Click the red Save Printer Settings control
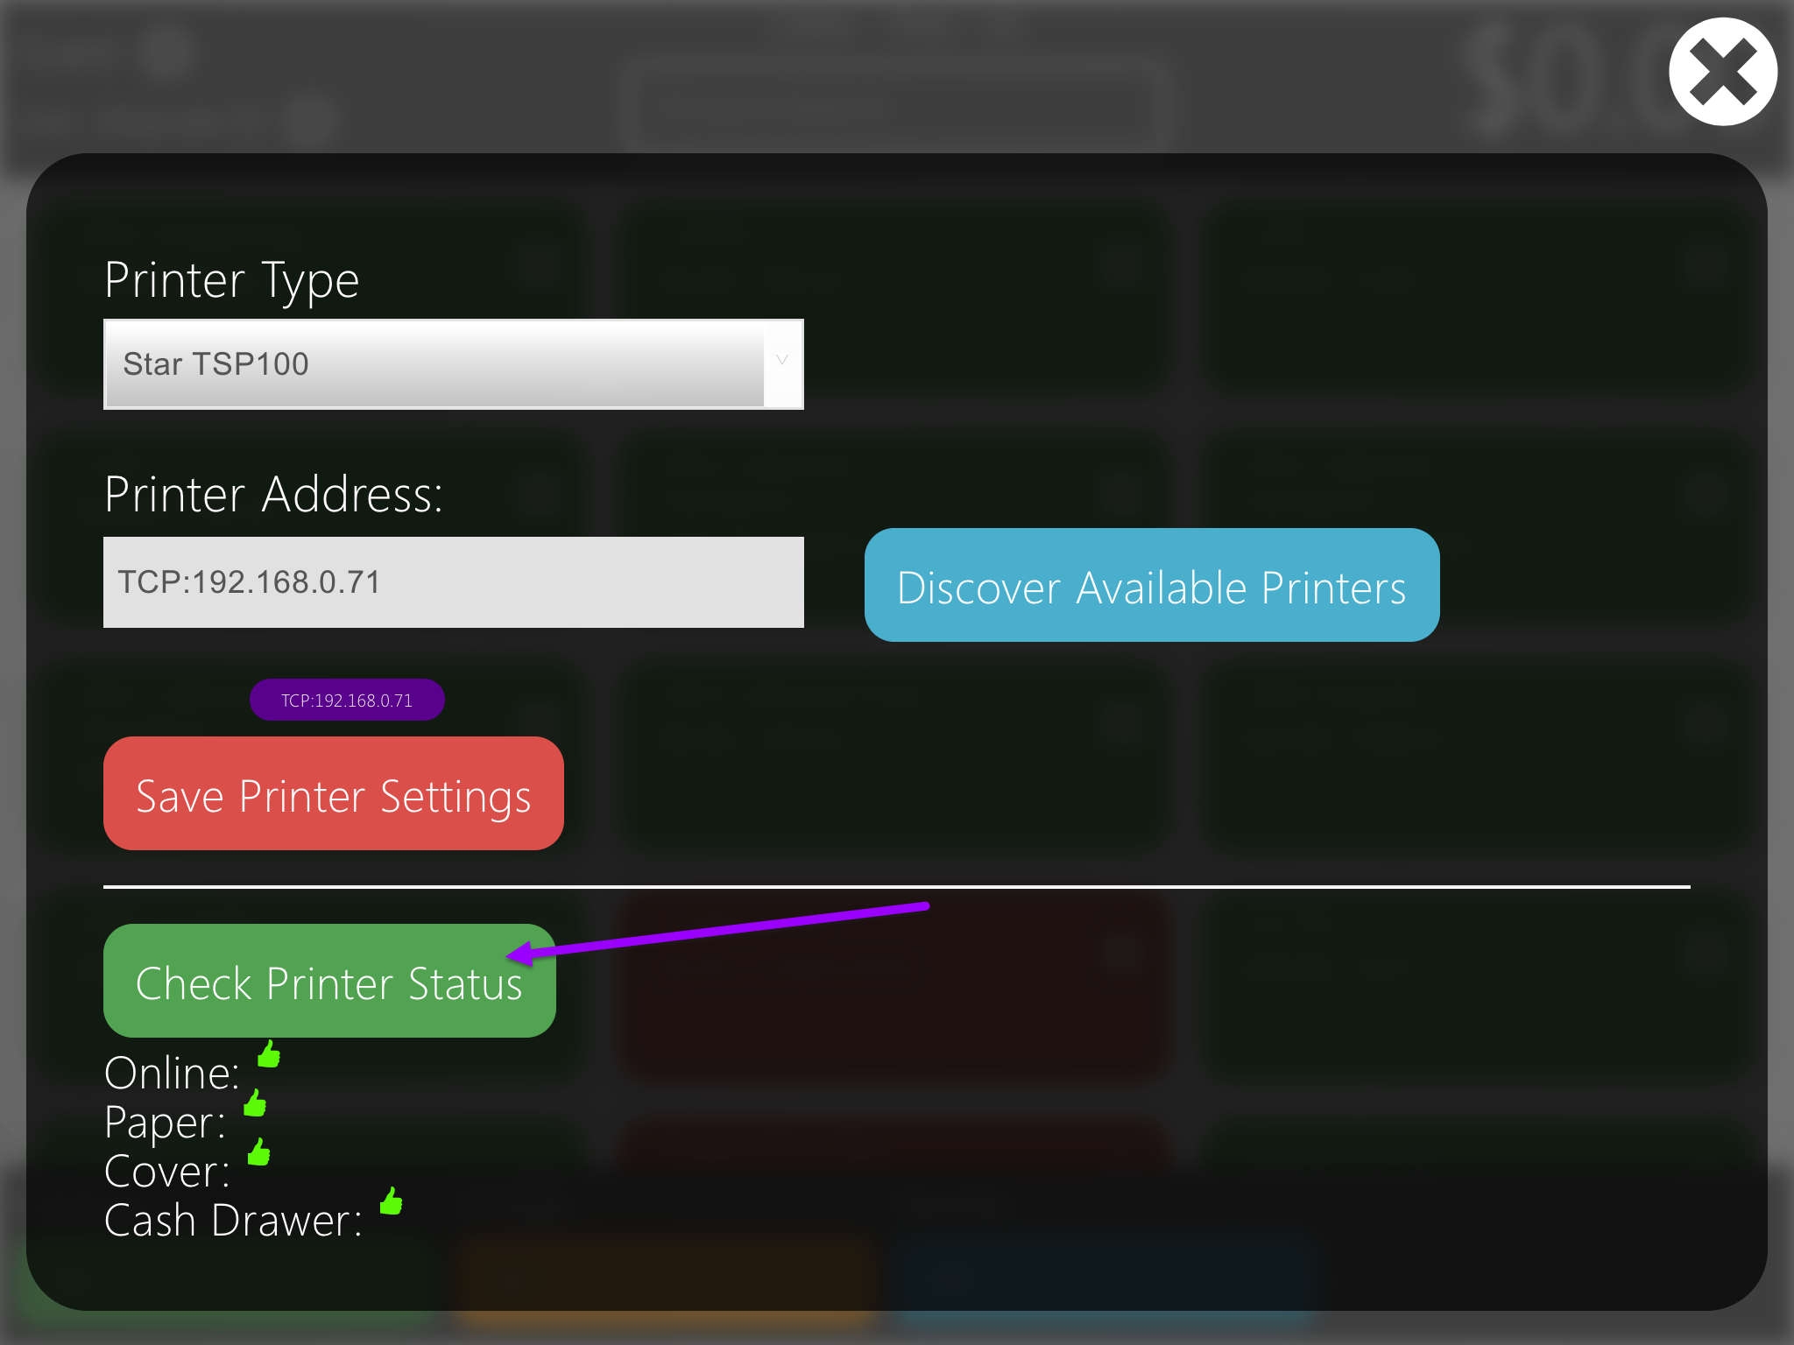This screenshot has height=1345, width=1794. tap(333, 793)
